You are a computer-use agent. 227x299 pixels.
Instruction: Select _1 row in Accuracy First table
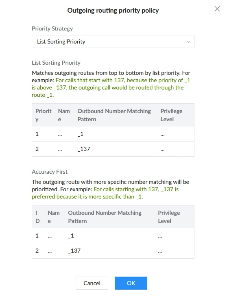pyautogui.click(x=113, y=236)
